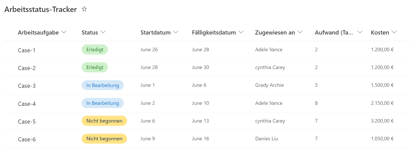Viewport: 411px width, 152px height.
Task: Expand the Aufwand column header chevron
Action: [360, 32]
